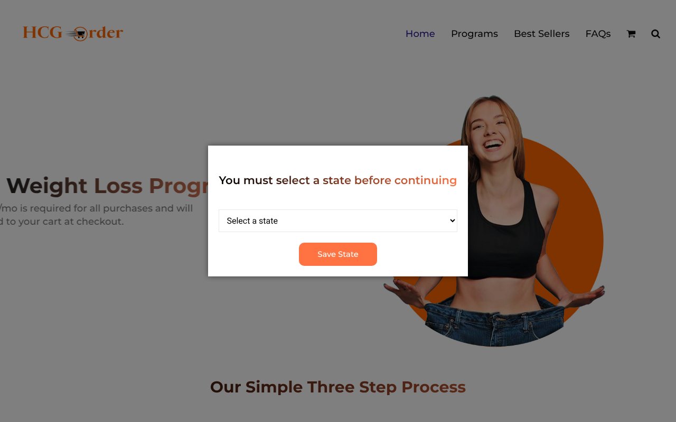Click the small cart graphic inside the logo

pos(79,34)
